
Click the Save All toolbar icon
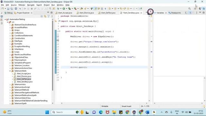(x=12, y=9)
